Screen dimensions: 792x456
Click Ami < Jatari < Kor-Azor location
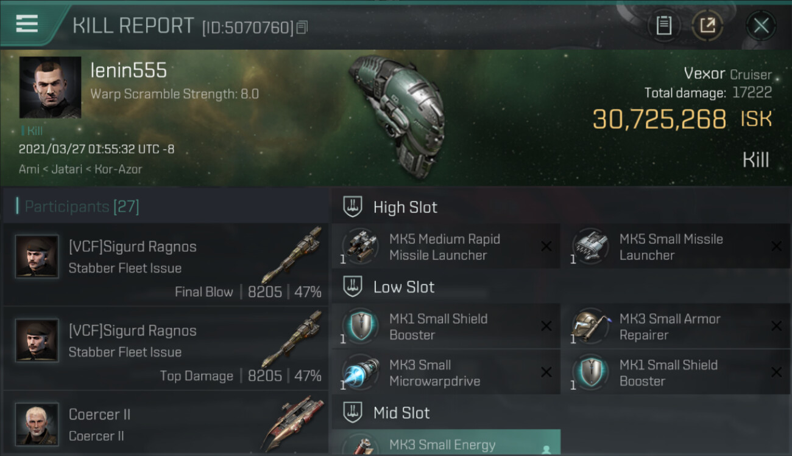tap(80, 169)
